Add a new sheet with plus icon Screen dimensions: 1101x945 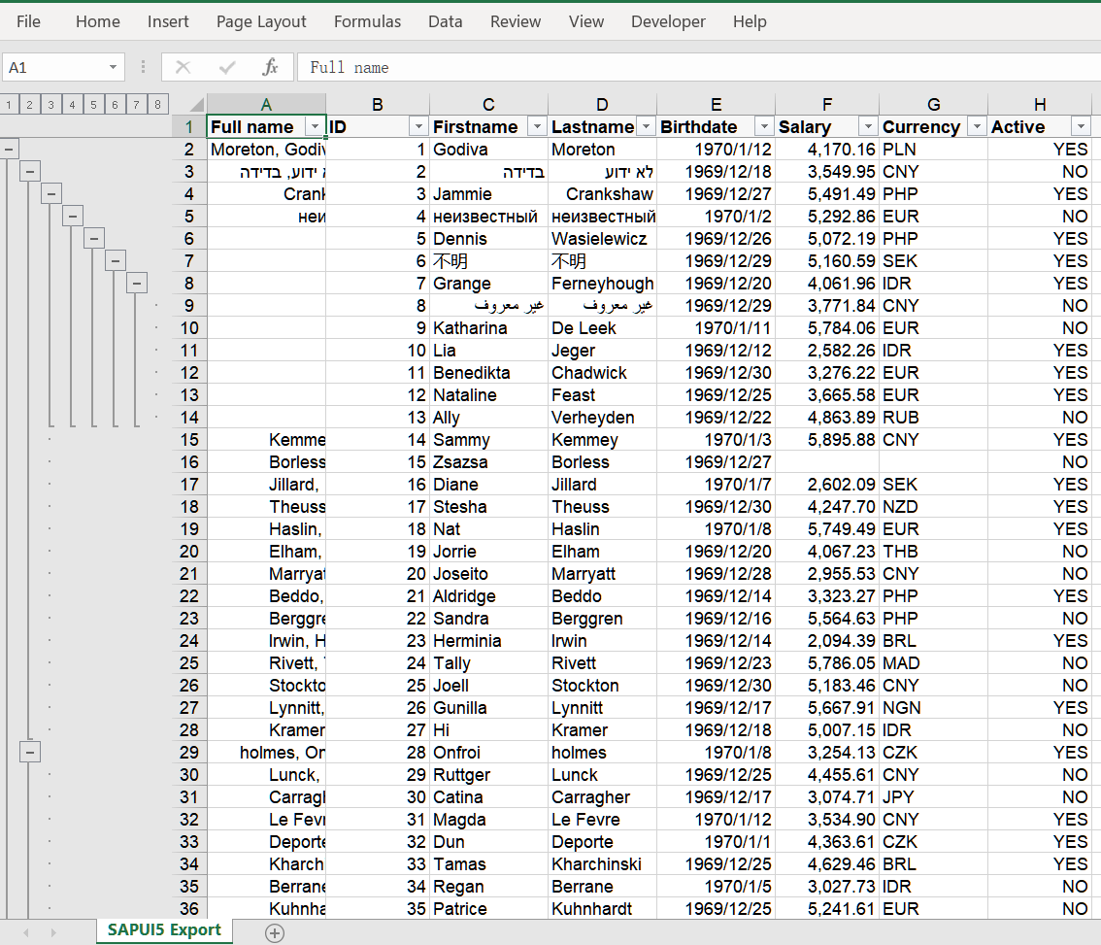point(275,933)
